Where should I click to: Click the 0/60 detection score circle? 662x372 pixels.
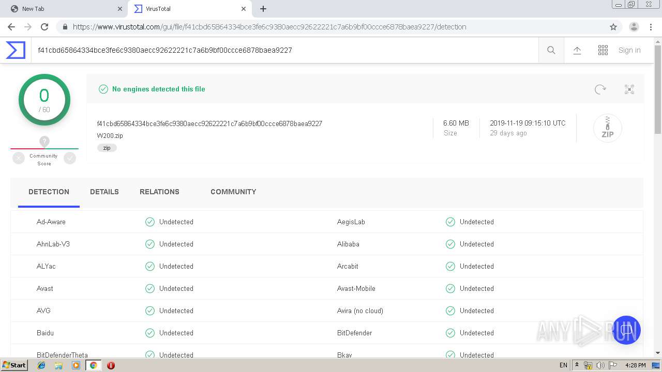click(x=44, y=100)
